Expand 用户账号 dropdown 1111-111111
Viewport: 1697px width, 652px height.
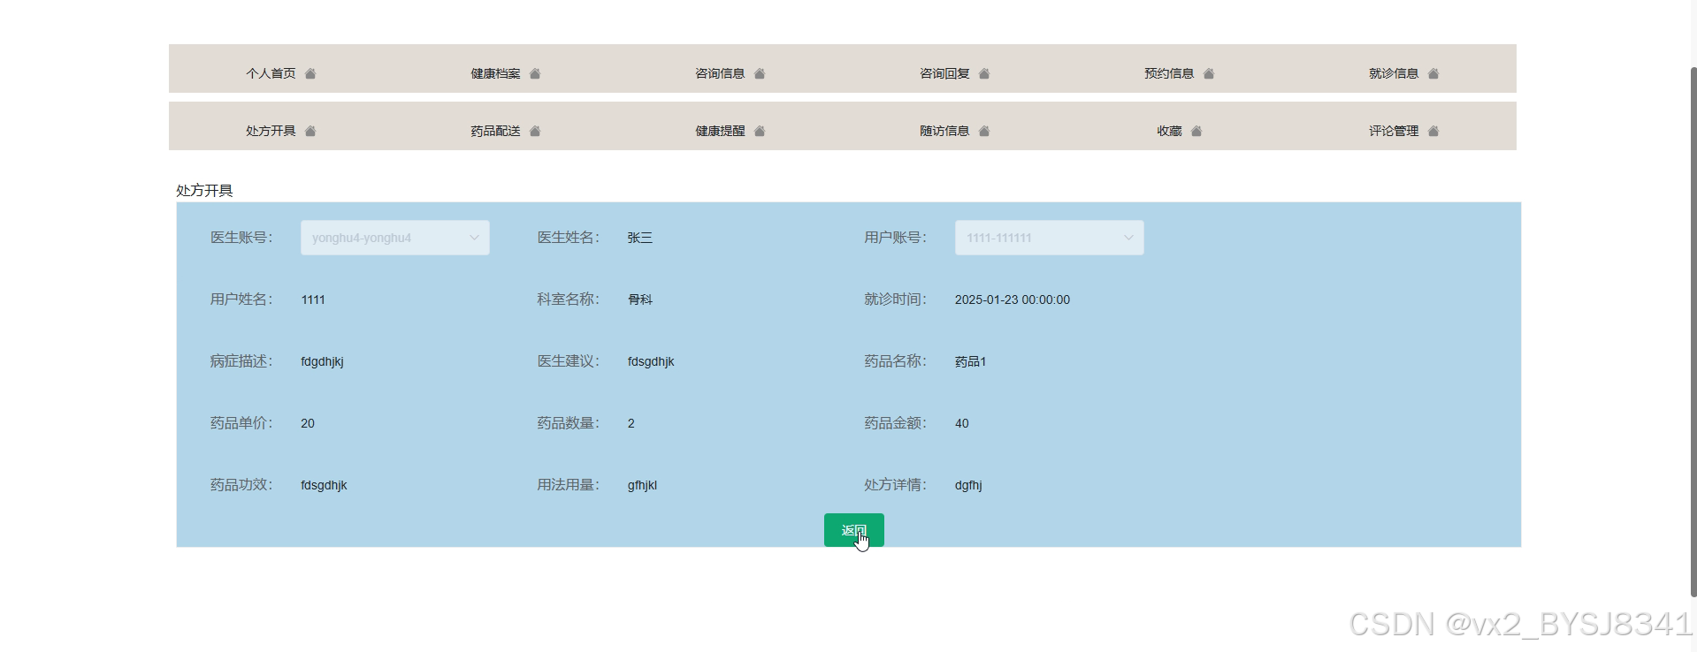point(1050,238)
